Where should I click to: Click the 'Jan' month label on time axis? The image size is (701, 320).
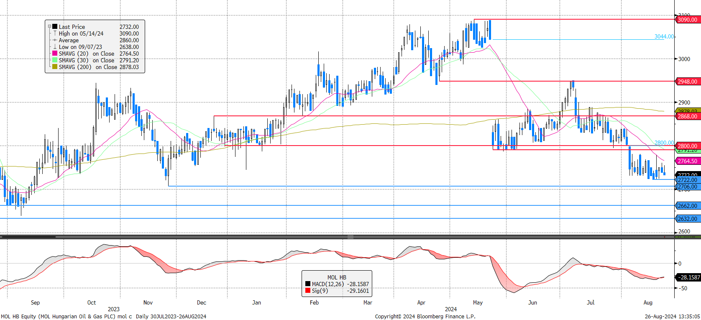click(x=257, y=302)
